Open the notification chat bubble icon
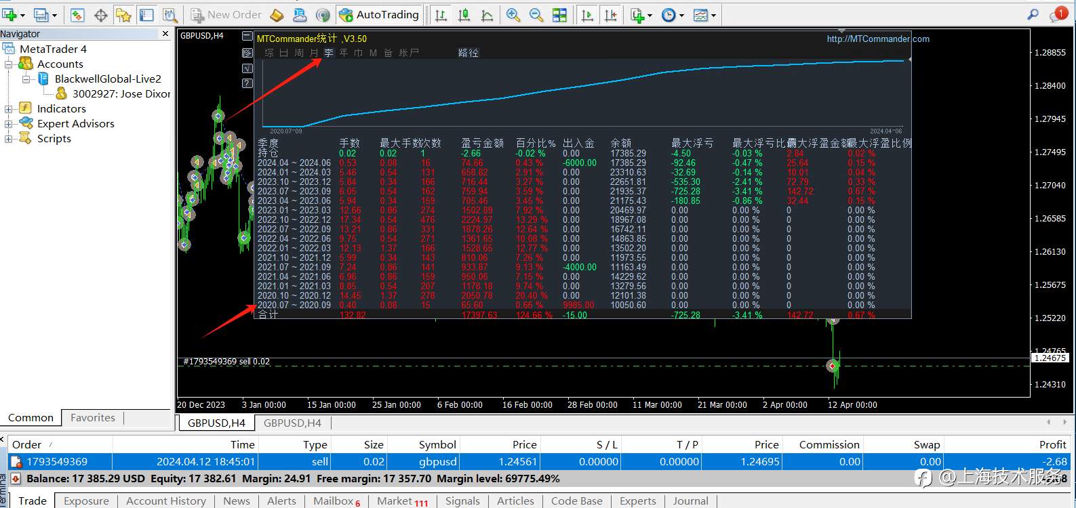Screen dimensions: 1076x508 [1059, 14]
